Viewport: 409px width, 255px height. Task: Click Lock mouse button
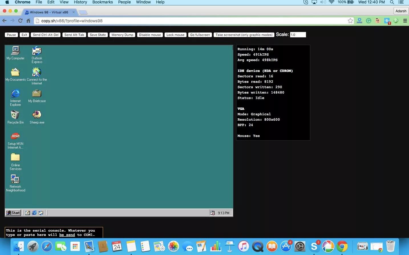(175, 35)
